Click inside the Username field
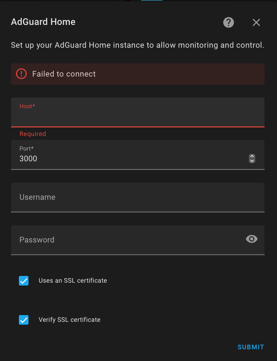The image size is (277, 361). coord(138,197)
